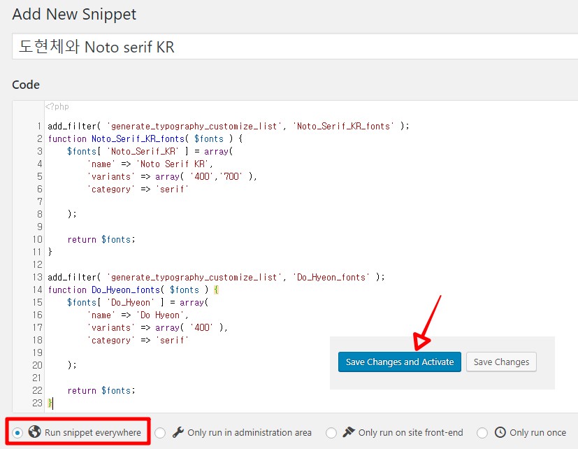Select Only run on site front-end radio
Viewport: 578px width, 449px height.
point(331,432)
